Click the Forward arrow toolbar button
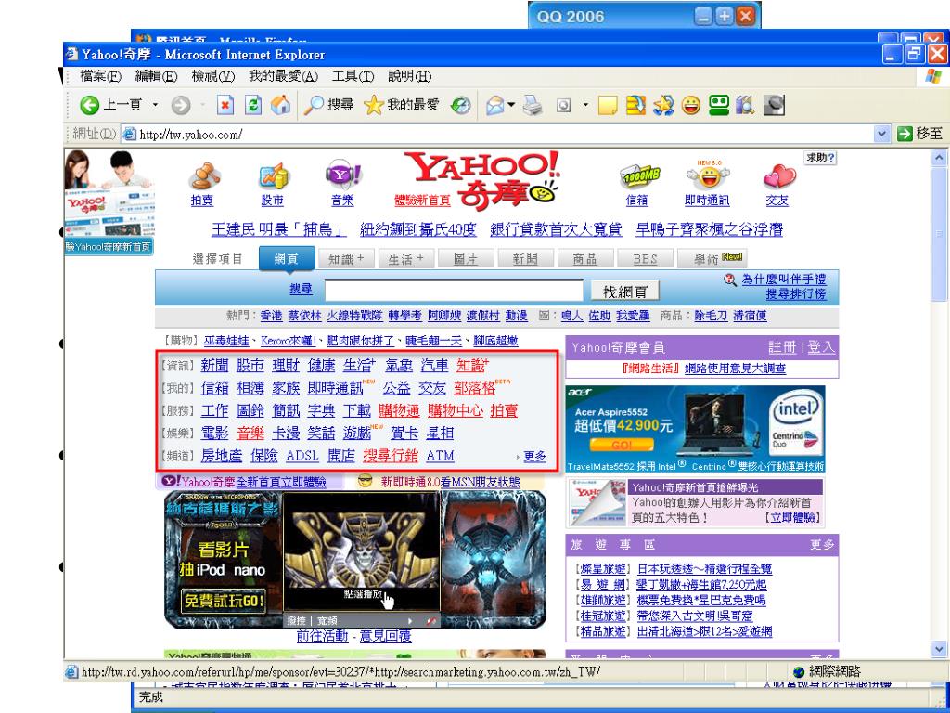950x713 pixels. coord(181,105)
